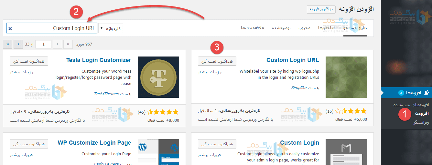View more details for Custom Login
This screenshot has width=432, height=165.
click(210, 155)
